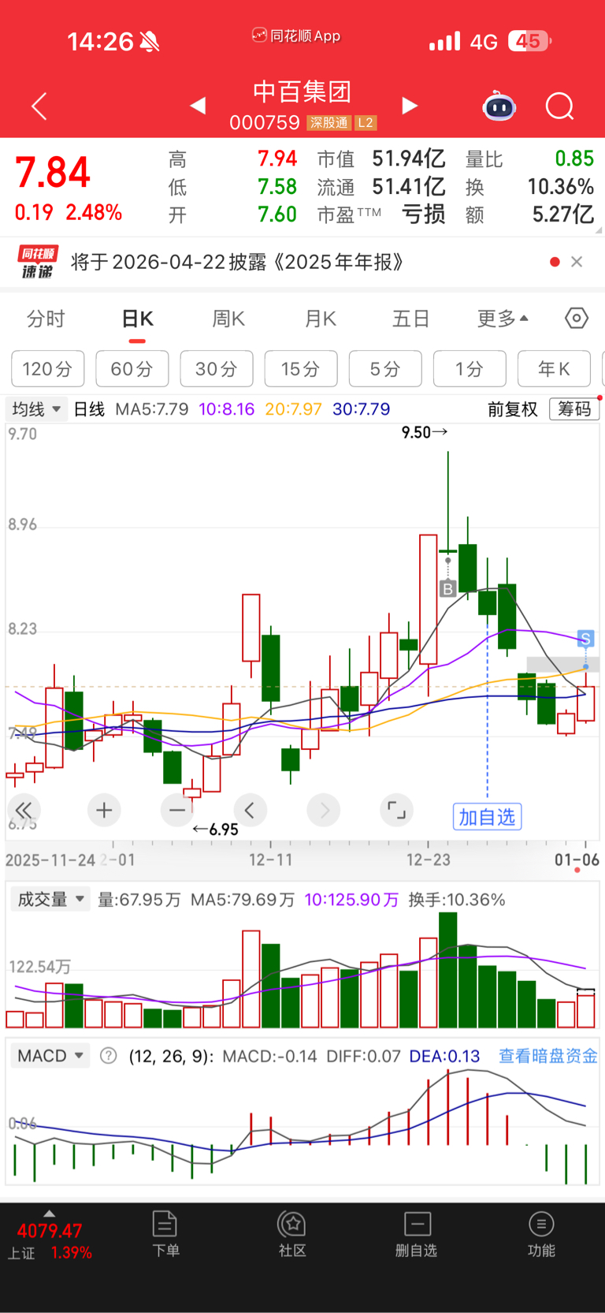Tap the 深股通 badge
This screenshot has height=1313, width=605.
click(328, 123)
